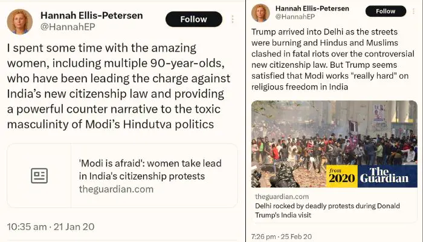Viewport: 423px width, 242px height.
Task: Click @HannahEP handle on right tweet
Action: tap(295, 17)
